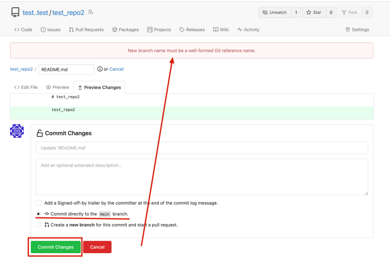Select Commit directly to the main branch
This screenshot has height=262, width=390.
point(38,214)
